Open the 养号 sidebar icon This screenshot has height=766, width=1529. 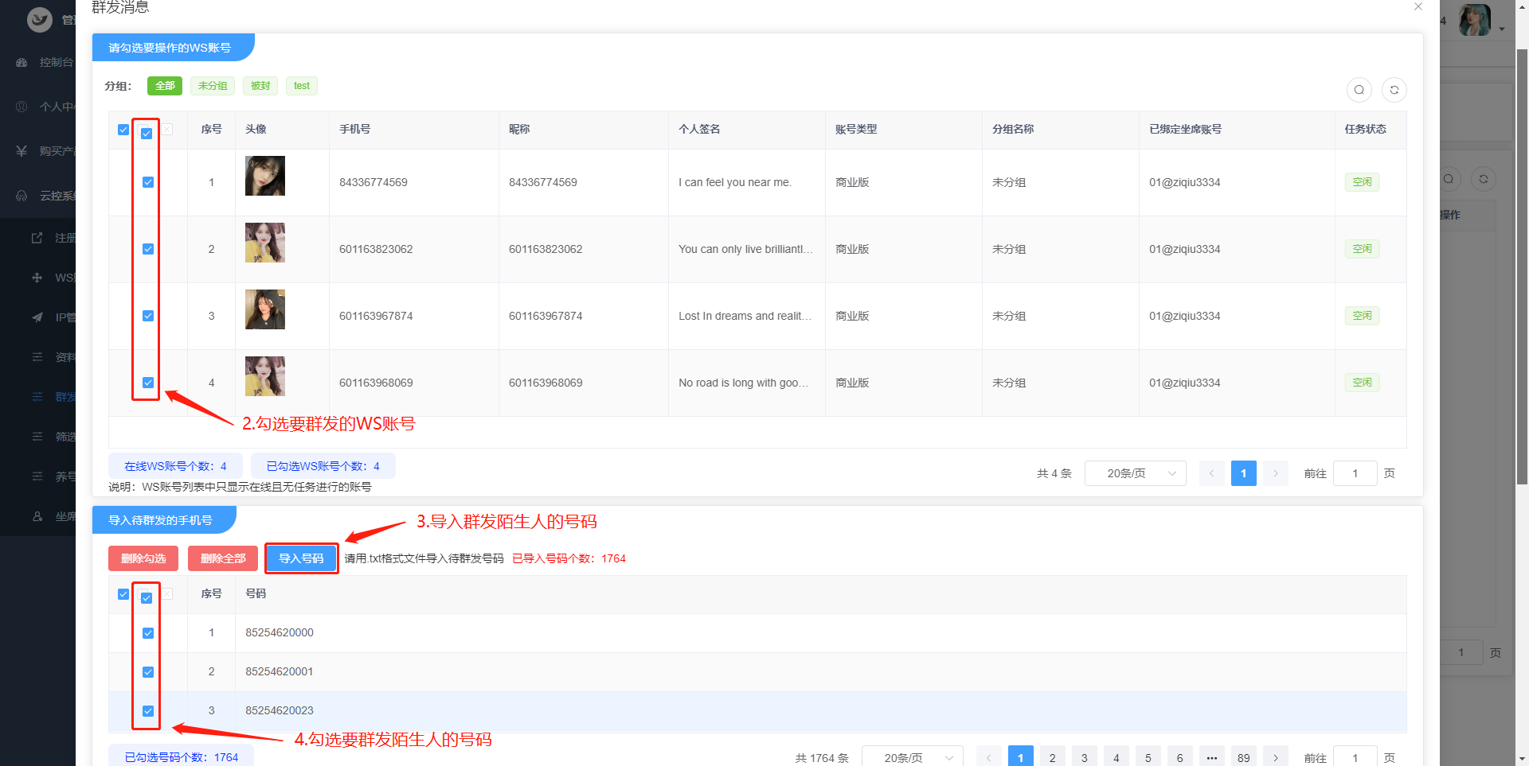point(37,476)
